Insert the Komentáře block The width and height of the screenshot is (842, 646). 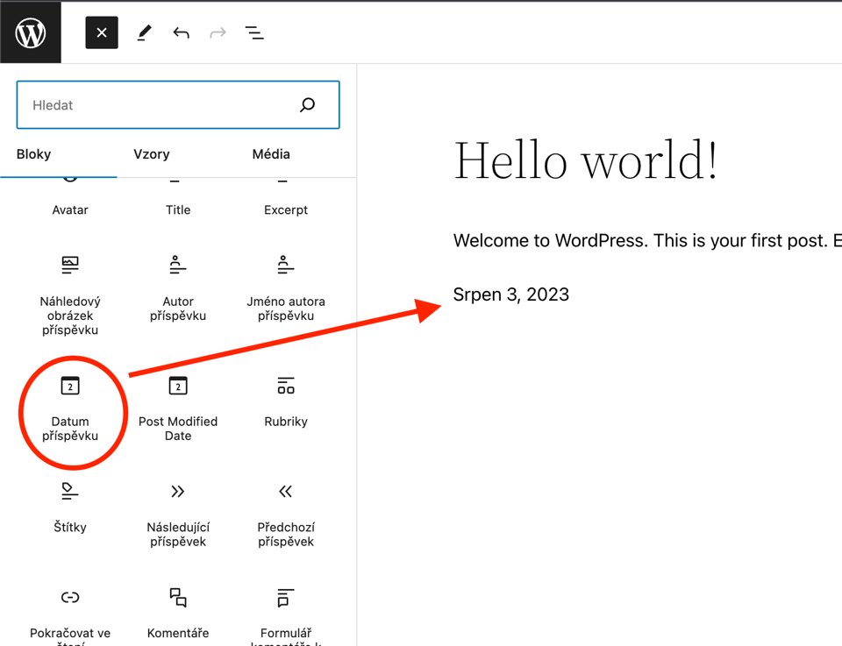178,613
